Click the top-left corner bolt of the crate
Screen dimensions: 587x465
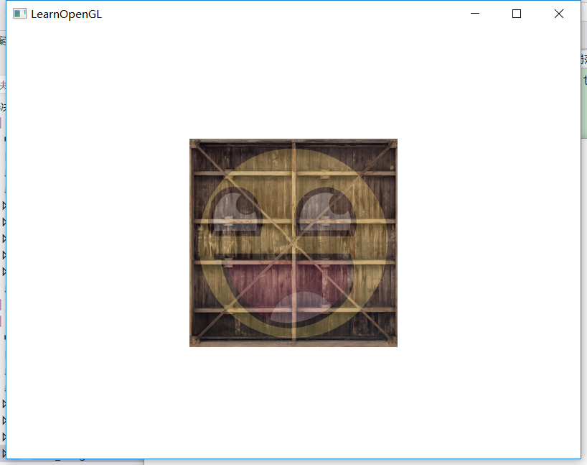point(195,145)
